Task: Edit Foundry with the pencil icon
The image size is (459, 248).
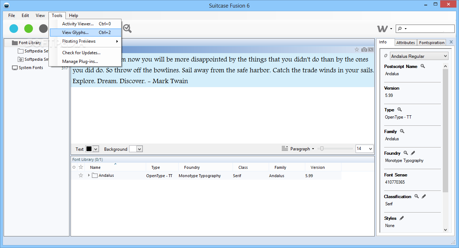Action: point(413,153)
